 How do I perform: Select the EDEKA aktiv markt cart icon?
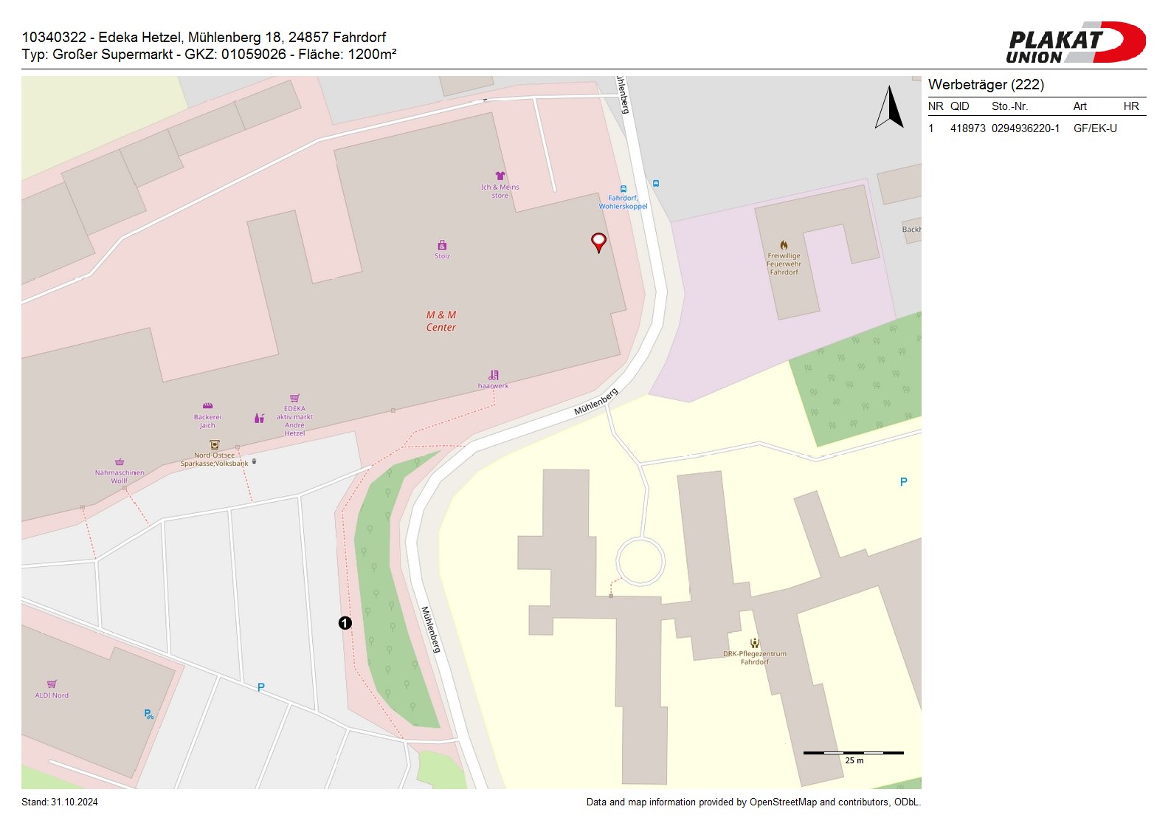pos(294,398)
